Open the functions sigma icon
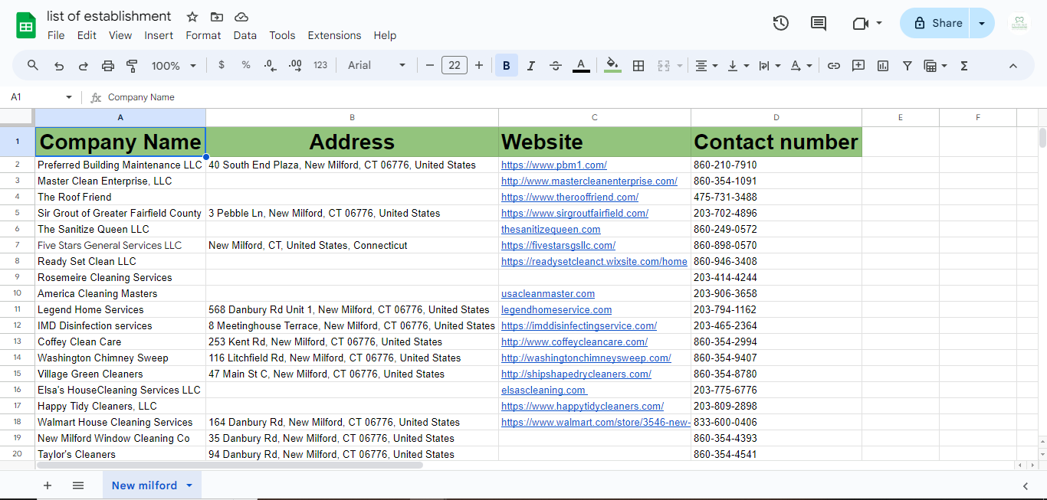Viewport: 1047px width, 500px height. (964, 66)
